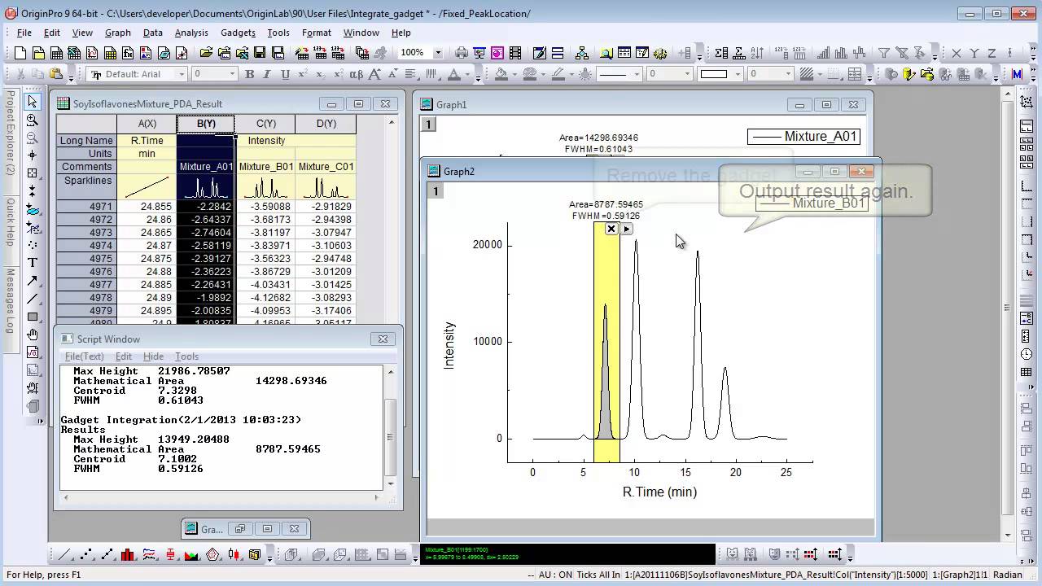The image size is (1042, 586).
Task: Toggle Superscript formatting
Action: (303, 74)
